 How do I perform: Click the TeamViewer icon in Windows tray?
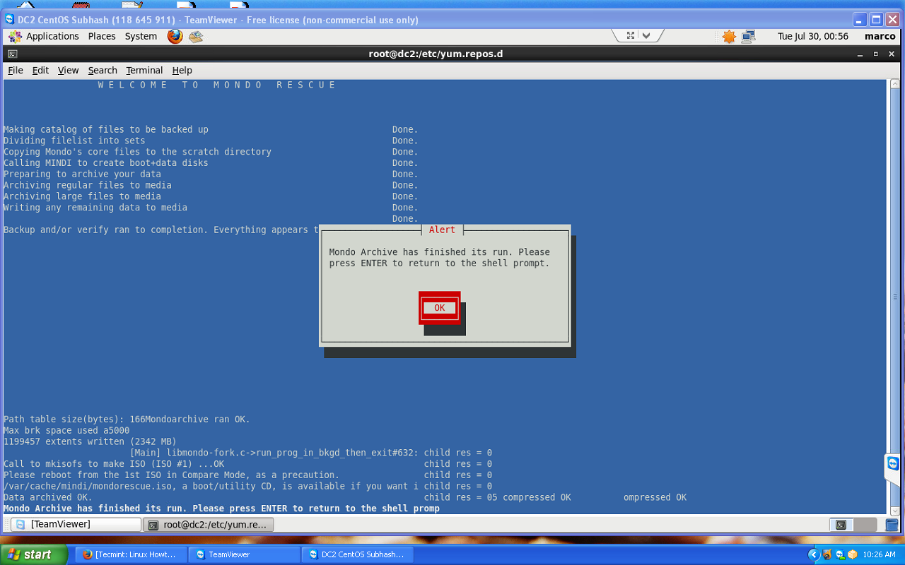point(839,554)
